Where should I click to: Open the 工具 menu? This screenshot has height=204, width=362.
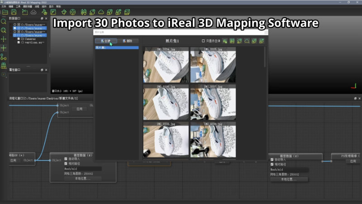tap(18, 6)
